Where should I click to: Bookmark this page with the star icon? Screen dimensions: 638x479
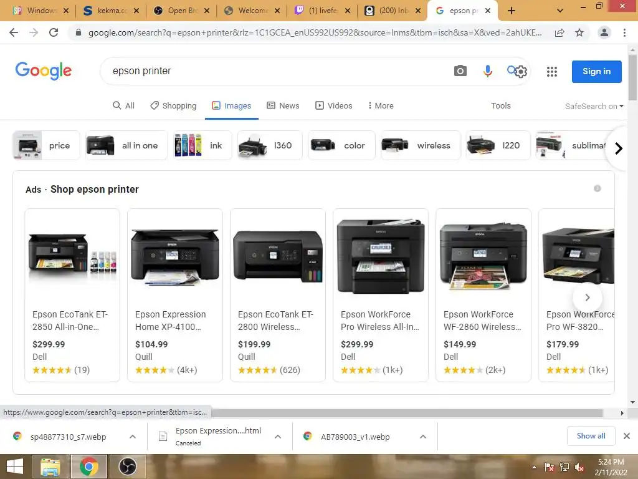[x=579, y=32]
